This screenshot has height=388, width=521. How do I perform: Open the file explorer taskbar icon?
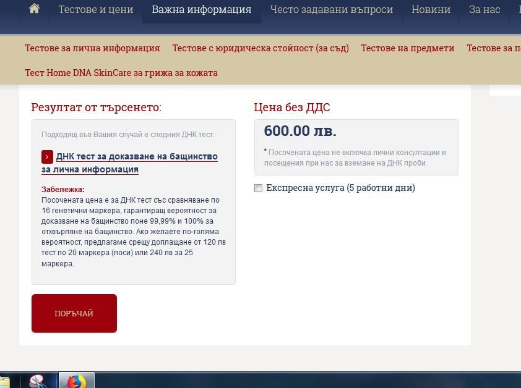point(5,382)
